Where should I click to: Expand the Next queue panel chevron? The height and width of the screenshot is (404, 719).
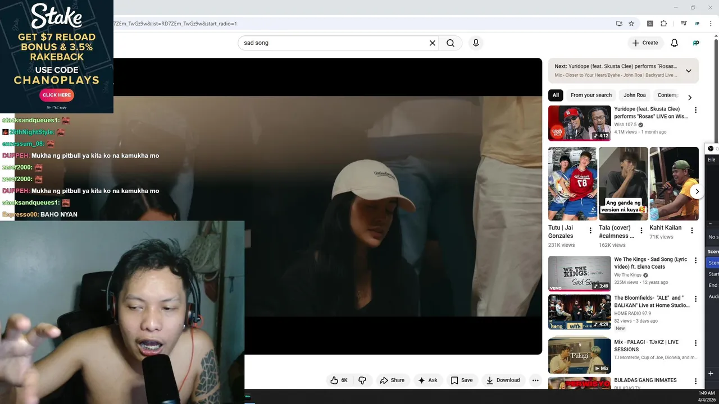[689, 71]
